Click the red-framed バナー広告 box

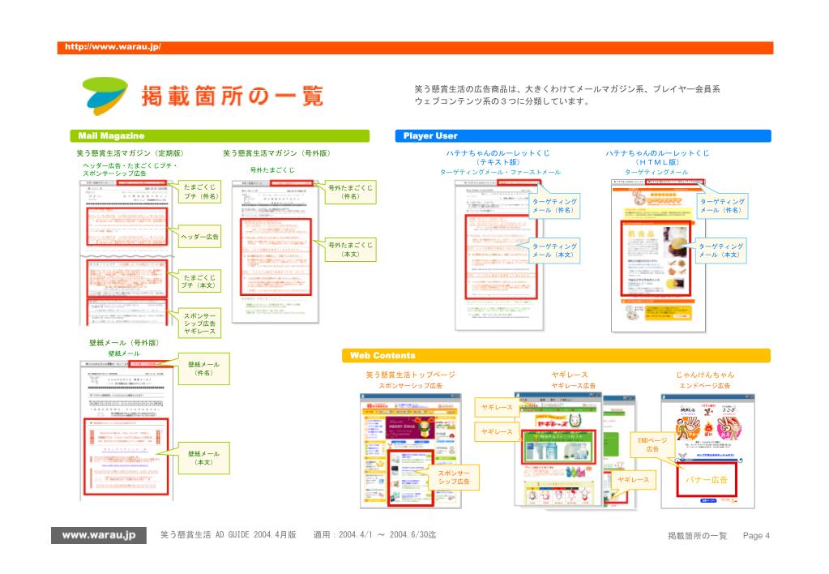click(707, 480)
